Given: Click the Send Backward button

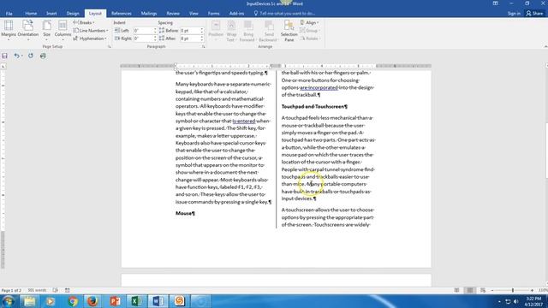Looking at the screenshot, I should point(269,31).
